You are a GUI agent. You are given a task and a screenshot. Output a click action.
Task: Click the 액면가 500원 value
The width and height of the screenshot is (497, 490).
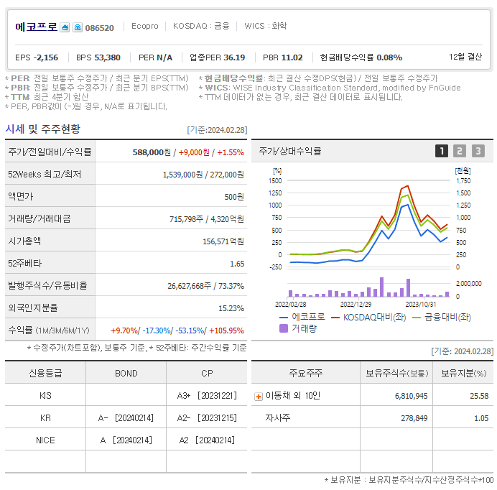click(x=234, y=197)
